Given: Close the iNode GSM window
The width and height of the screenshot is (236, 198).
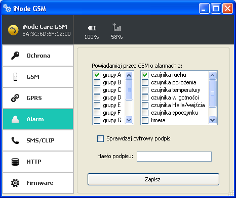Looking at the screenshot, I should pyautogui.click(x=227, y=8).
